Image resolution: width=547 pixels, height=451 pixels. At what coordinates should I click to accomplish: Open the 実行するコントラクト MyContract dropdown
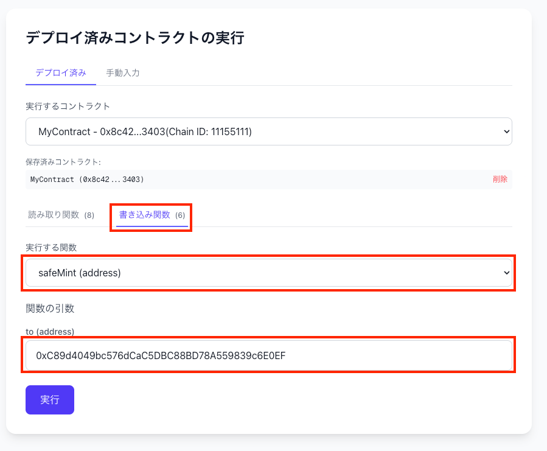pyautogui.click(x=268, y=131)
